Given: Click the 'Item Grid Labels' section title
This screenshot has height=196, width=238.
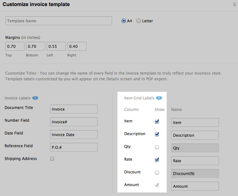Looking at the screenshot, I should (x=139, y=98).
